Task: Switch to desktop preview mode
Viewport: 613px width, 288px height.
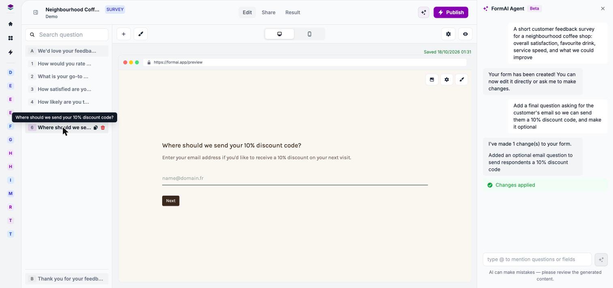Action: (x=279, y=34)
